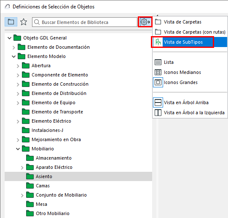
Task: Select Iconos Grandes view option
Action: 190,82
